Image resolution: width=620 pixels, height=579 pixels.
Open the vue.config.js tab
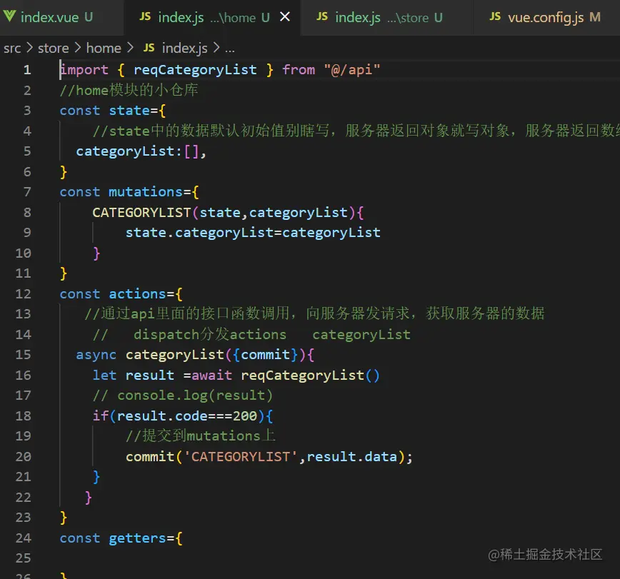(x=547, y=17)
